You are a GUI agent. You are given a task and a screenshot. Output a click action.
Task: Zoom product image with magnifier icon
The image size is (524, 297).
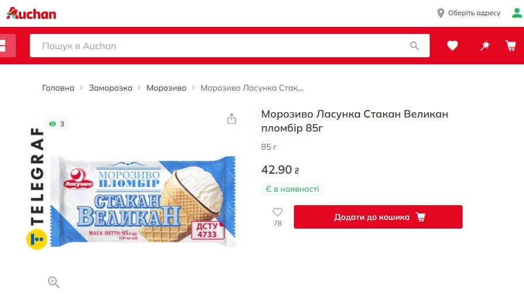tap(53, 282)
